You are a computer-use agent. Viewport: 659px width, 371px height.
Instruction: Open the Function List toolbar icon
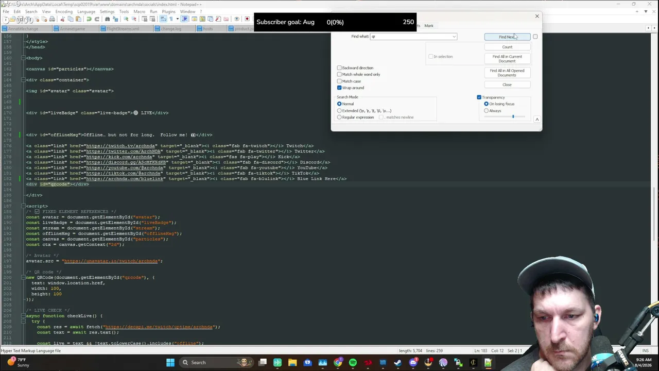tap(218, 19)
